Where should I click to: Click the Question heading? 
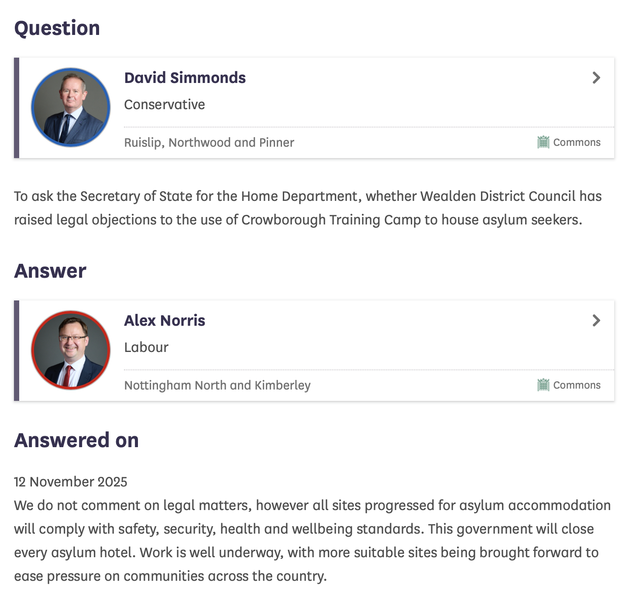57,28
